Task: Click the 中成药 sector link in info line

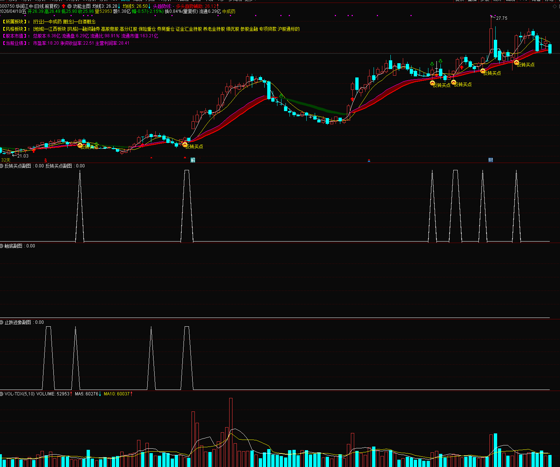Action: [x=229, y=11]
